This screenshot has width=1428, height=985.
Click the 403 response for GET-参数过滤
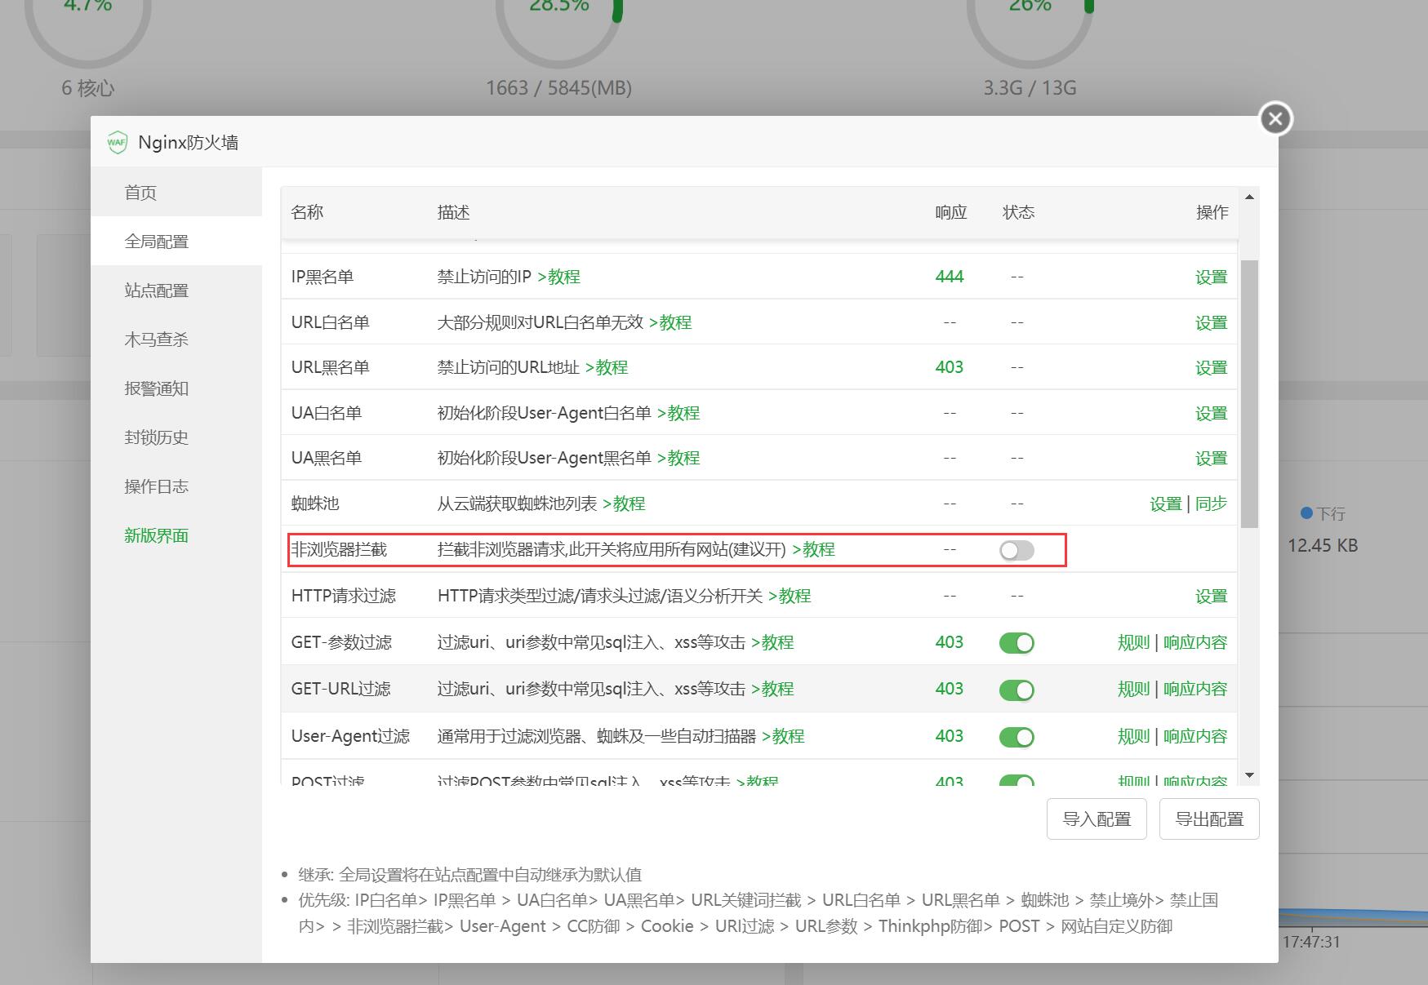pos(950,643)
